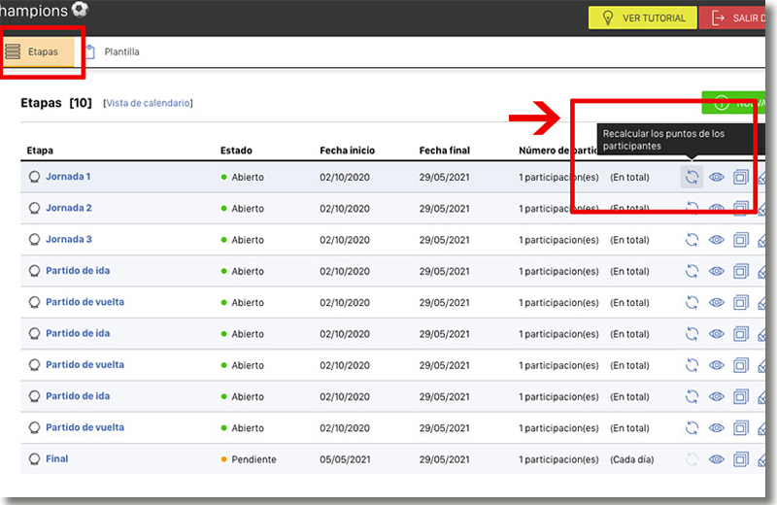Click the Fecha inicio column header
Screen dimensions: 777x505
point(348,151)
